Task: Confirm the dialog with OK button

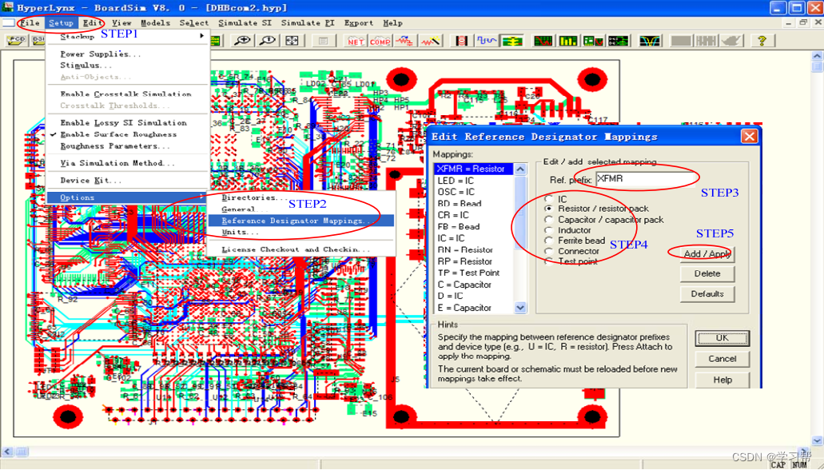Action: (722, 338)
